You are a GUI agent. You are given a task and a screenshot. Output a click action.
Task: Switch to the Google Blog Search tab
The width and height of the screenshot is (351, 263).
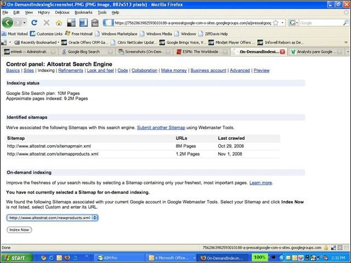(87, 52)
